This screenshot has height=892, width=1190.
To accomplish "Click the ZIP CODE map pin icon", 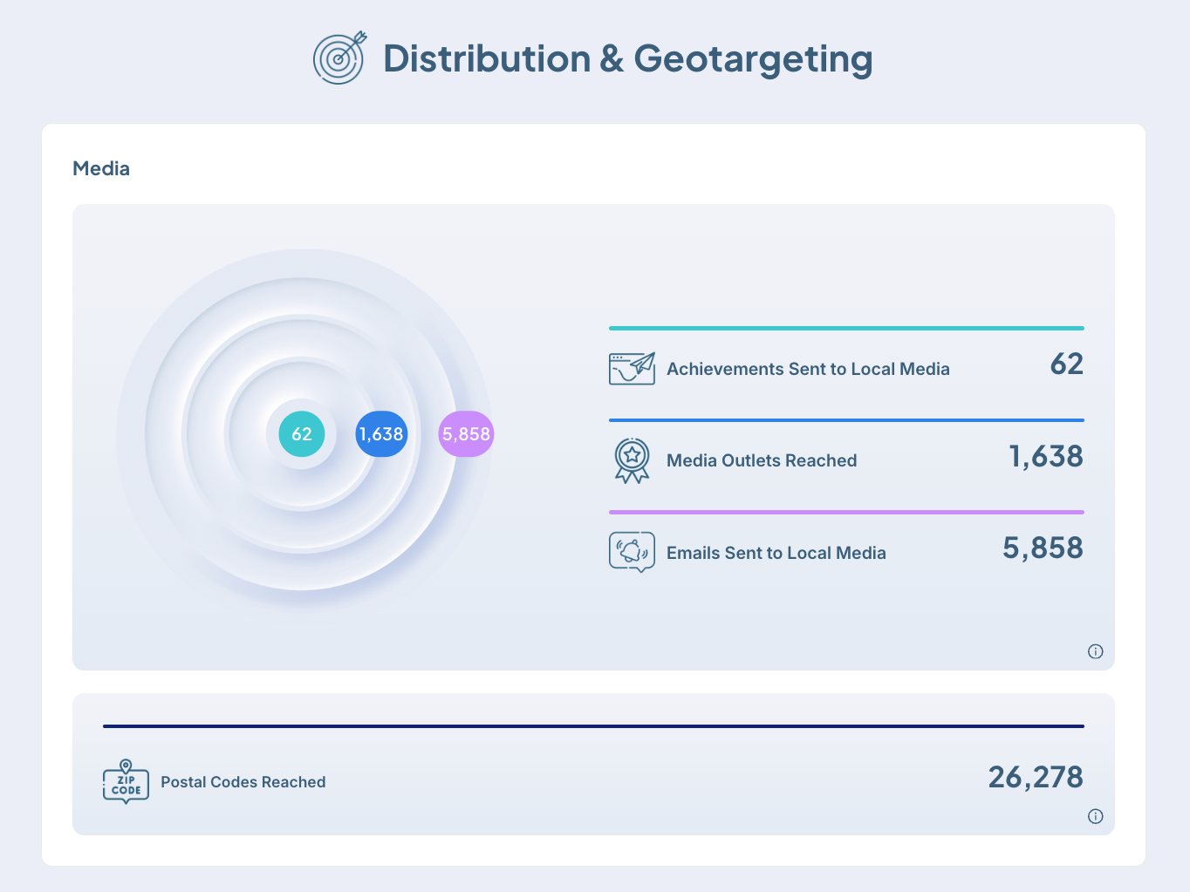I will coord(126,781).
